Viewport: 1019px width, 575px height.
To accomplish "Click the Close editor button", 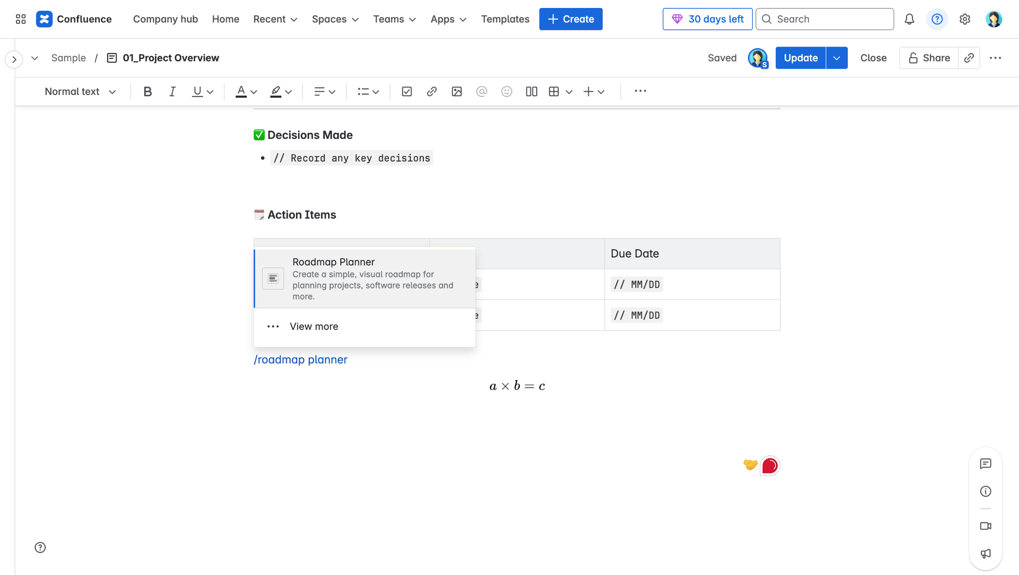I will click(873, 58).
